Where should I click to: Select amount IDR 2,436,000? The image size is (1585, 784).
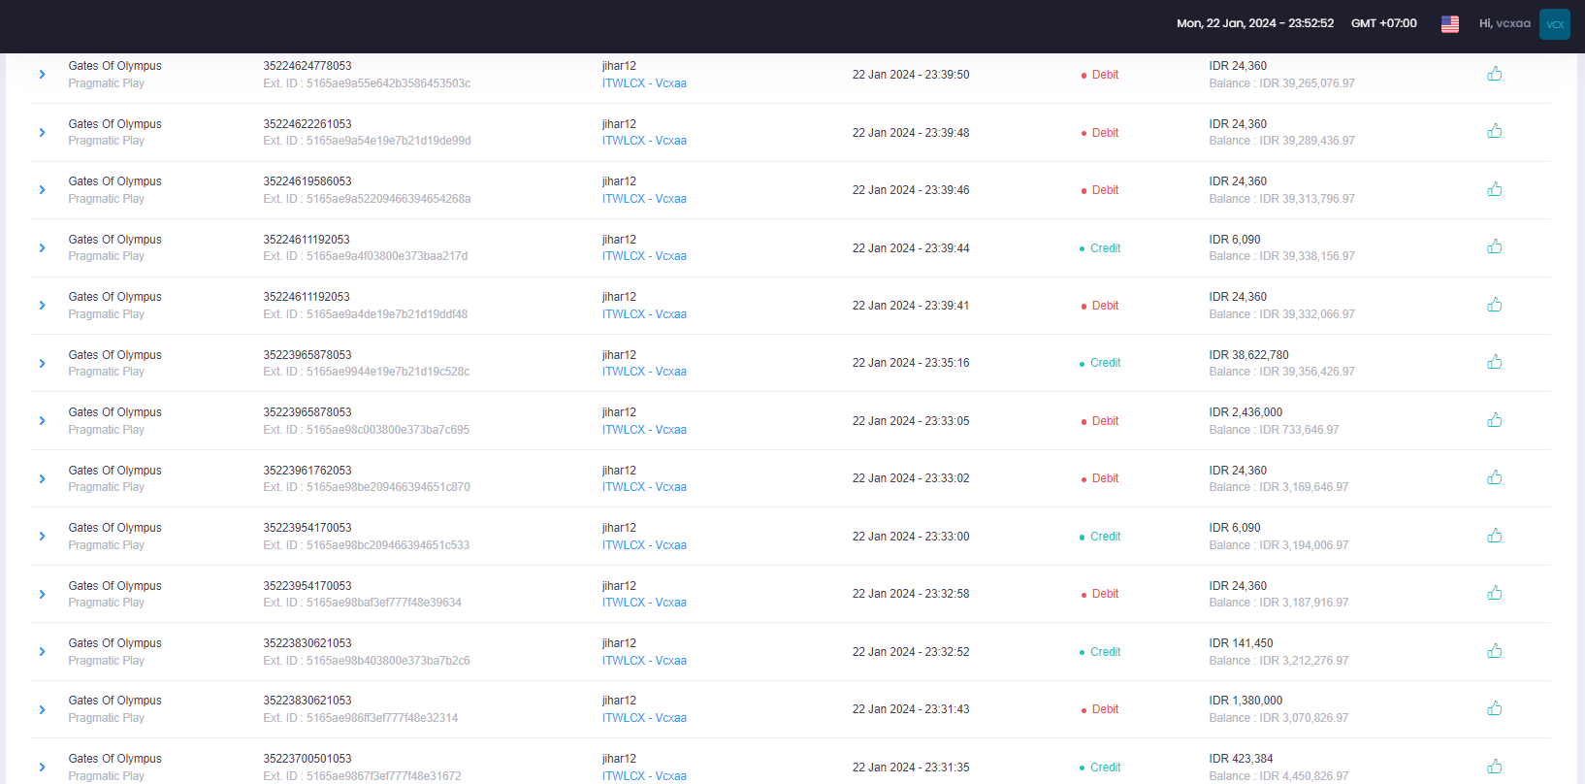(1245, 412)
